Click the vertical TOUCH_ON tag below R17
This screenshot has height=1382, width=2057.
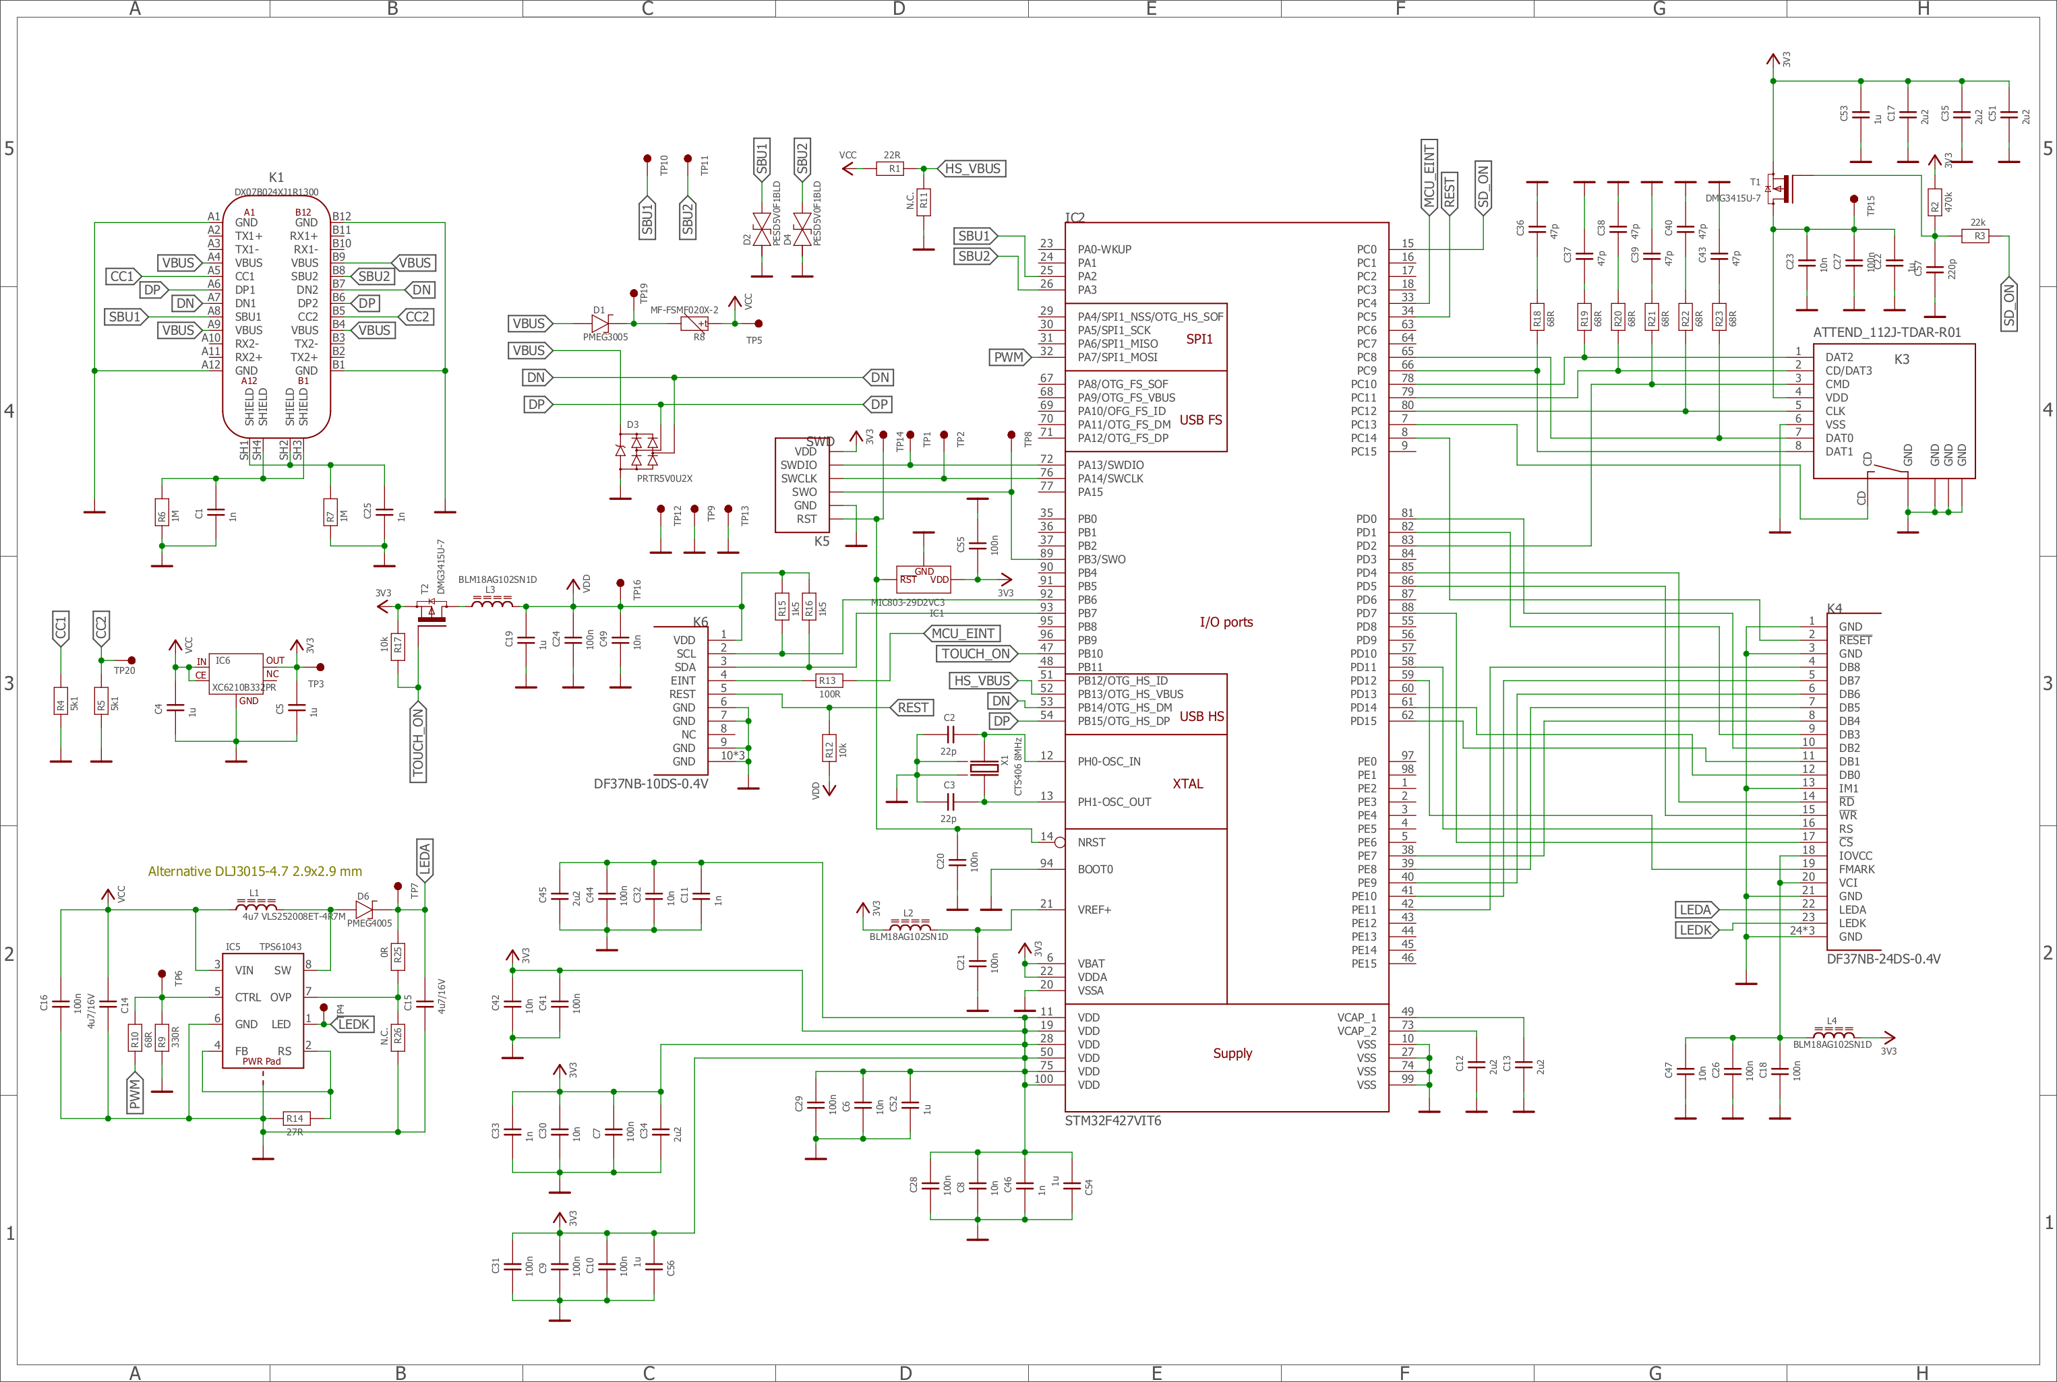click(x=418, y=742)
